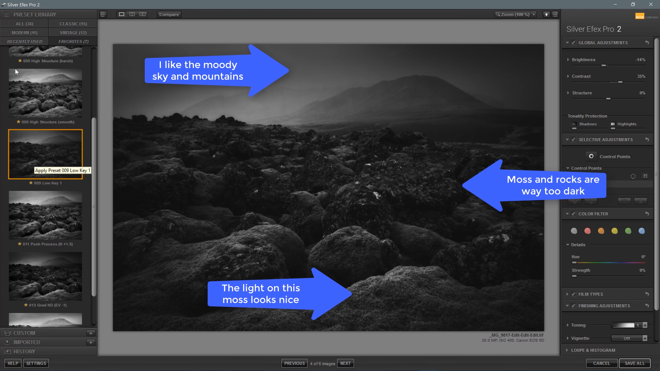Expand the Contrast slider details

point(568,76)
